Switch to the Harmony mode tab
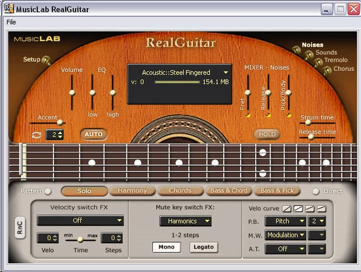Screen dimensions: 361x272 (x=132, y=191)
